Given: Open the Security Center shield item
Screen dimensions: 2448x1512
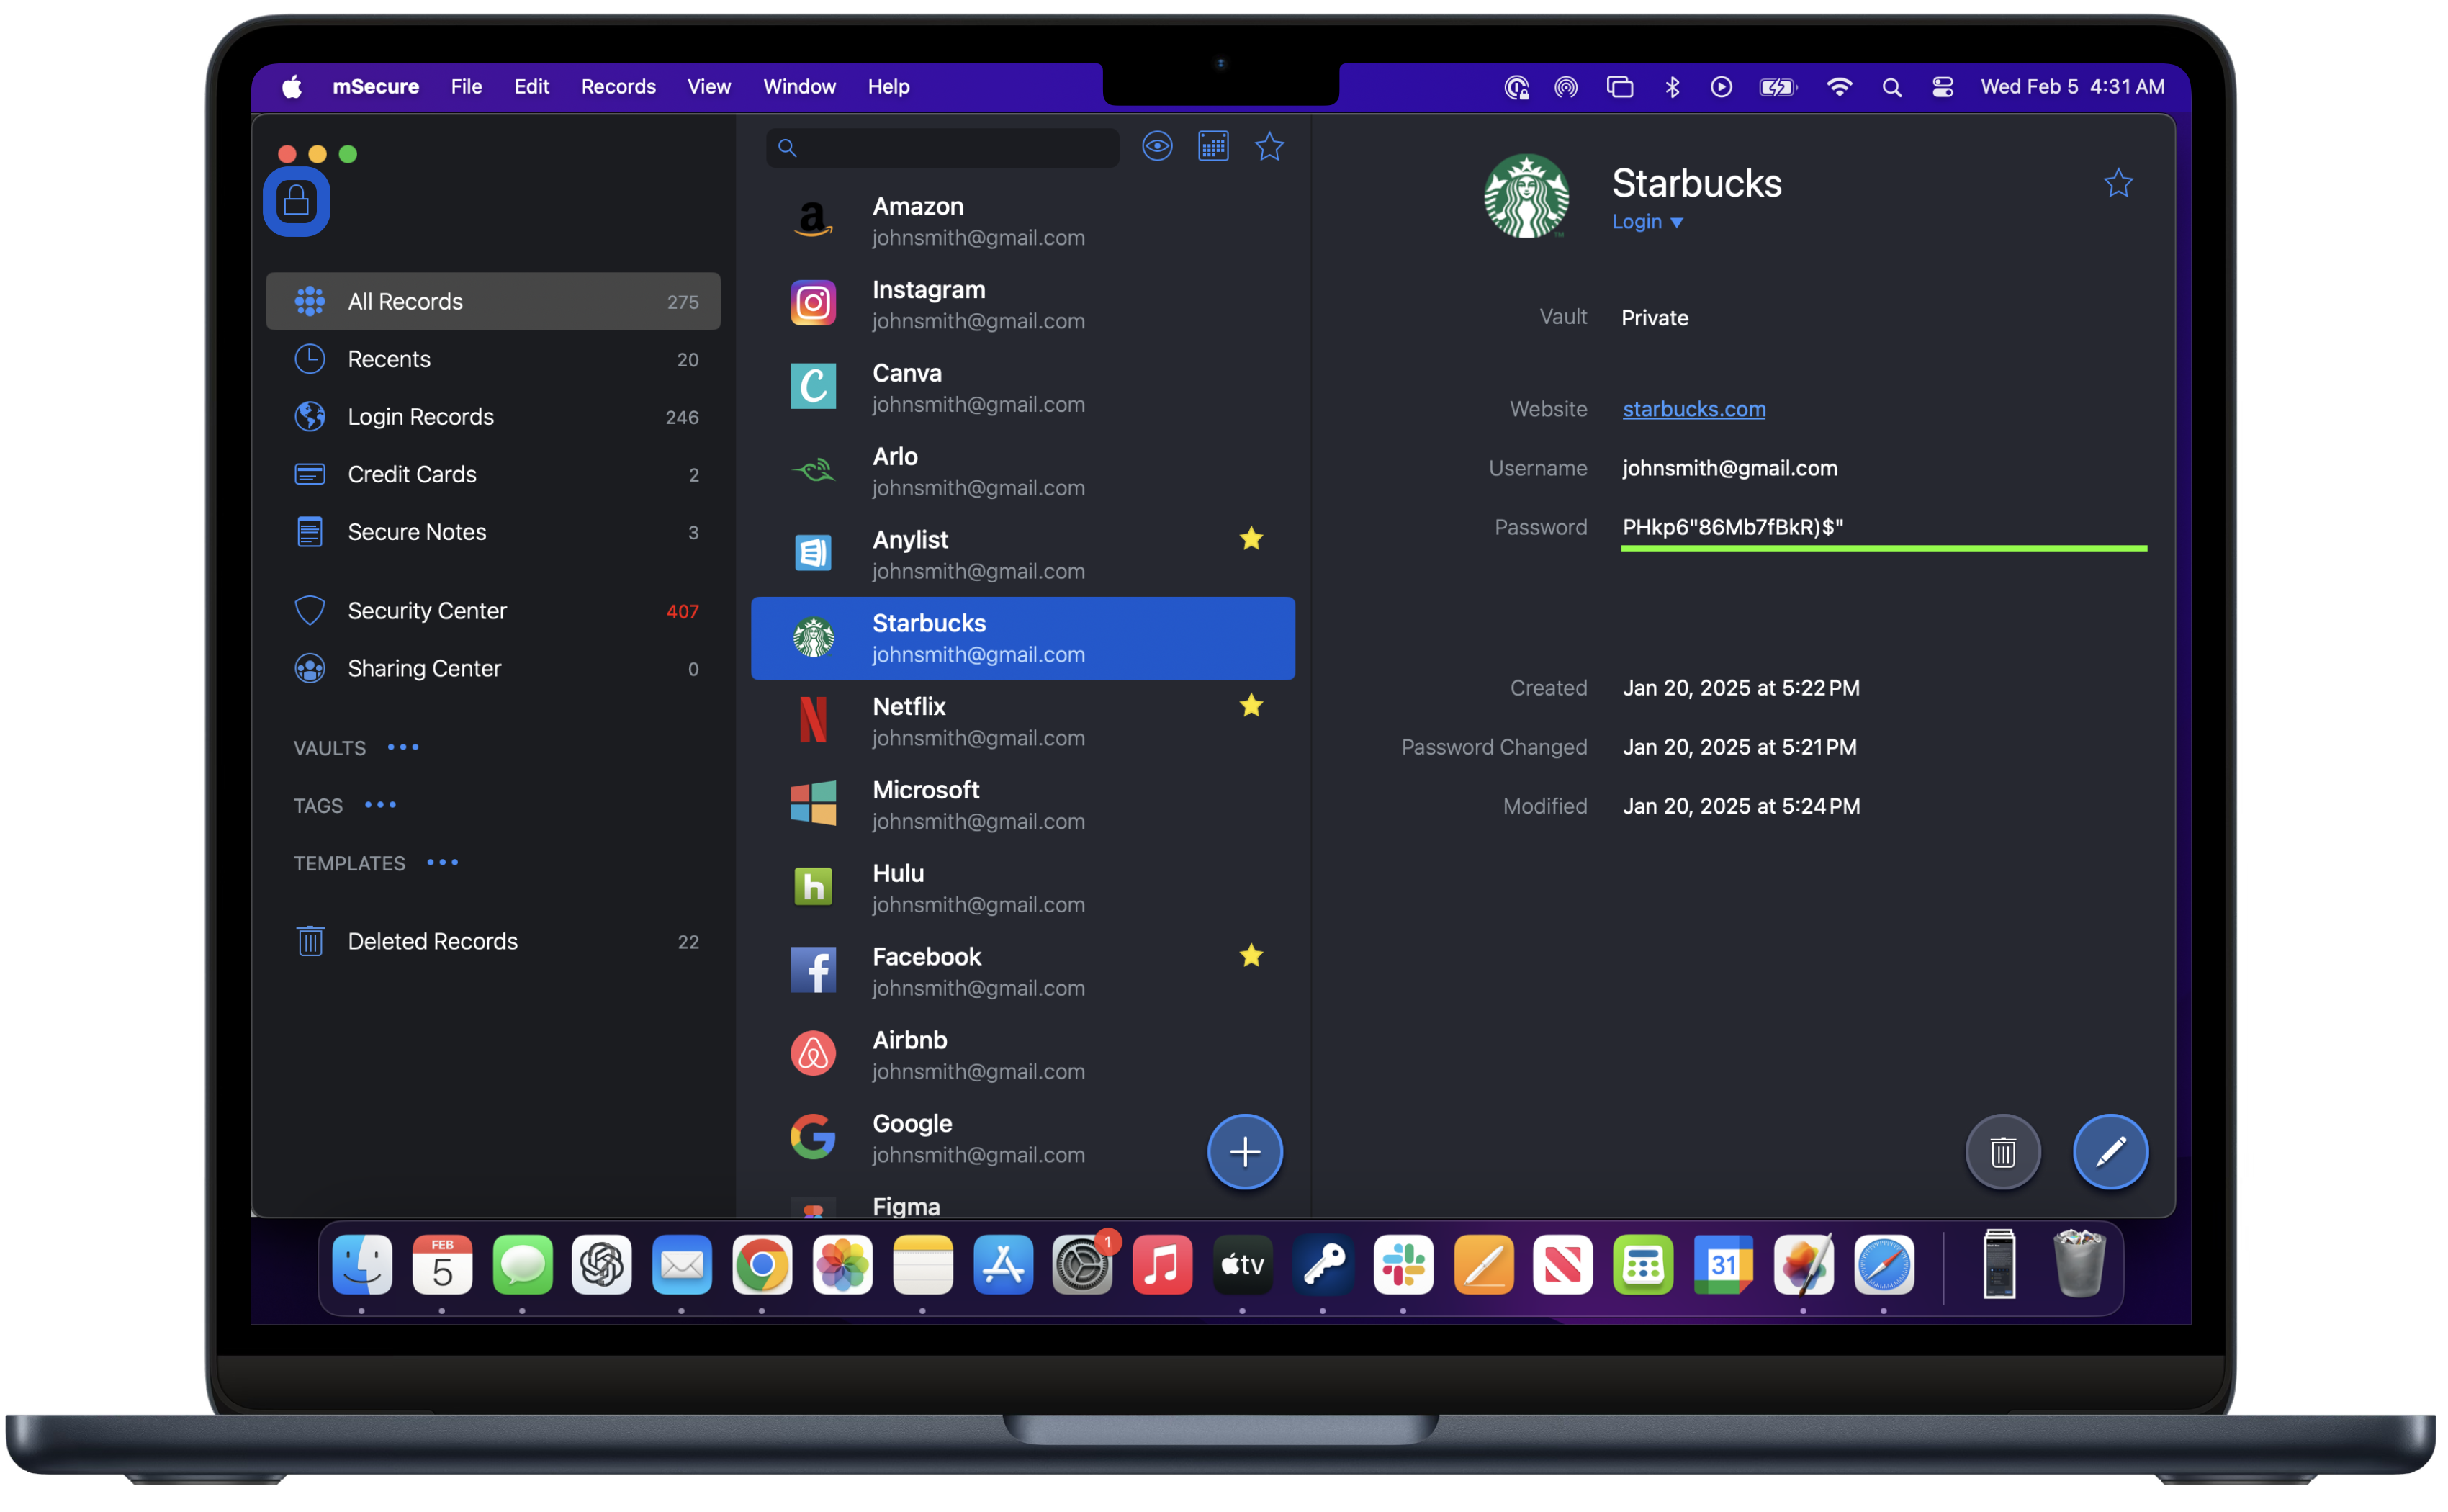Looking at the screenshot, I should point(426,611).
